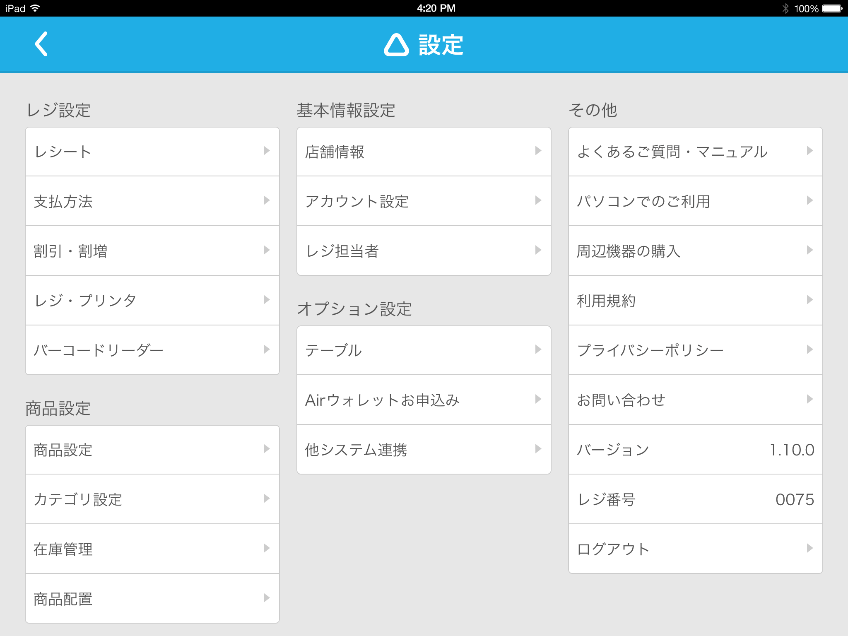The image size is (848, 636).
Task: Tap the battery indicator icon
Action: pos(832,8)
